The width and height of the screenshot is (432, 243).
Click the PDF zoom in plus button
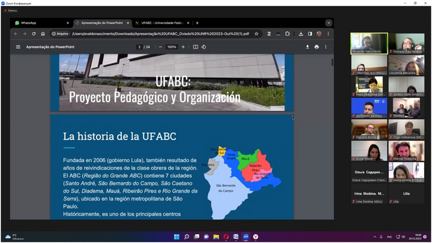[x=182, y=47]
